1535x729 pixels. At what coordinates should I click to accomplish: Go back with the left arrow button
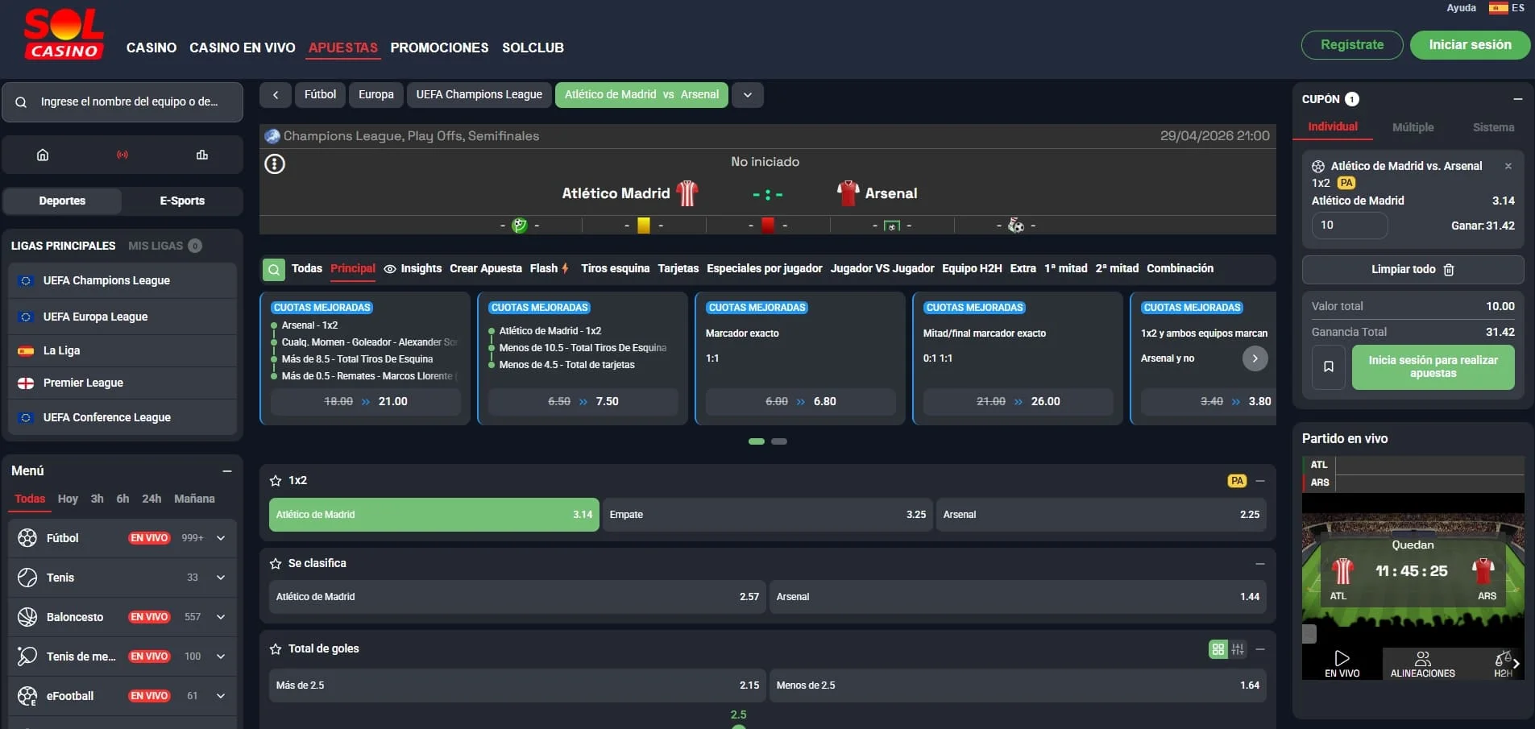(276, 95)
